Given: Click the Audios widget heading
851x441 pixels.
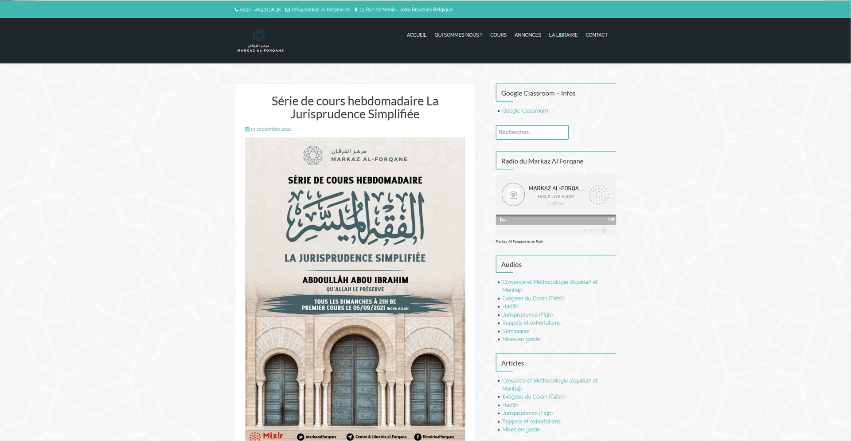Looking at the screenshot, I should pos(511,265).
